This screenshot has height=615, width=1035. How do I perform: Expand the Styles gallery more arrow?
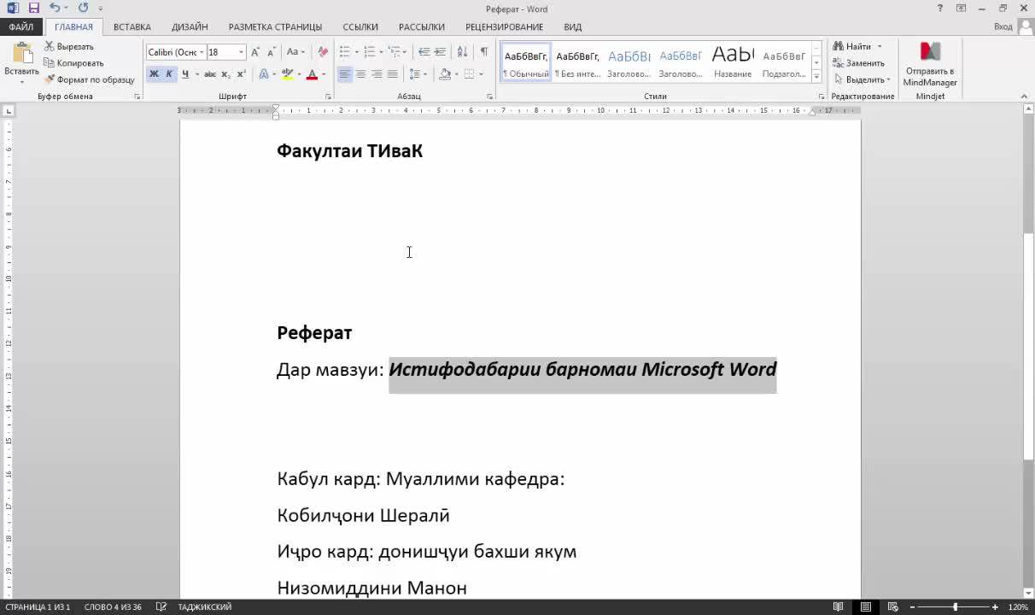pos(816,76)
